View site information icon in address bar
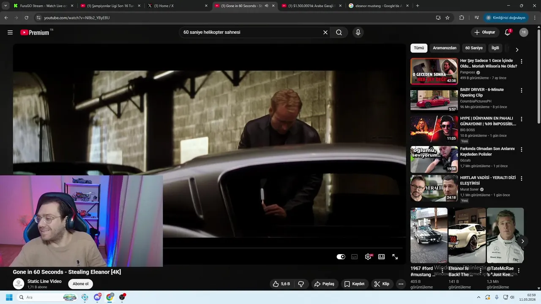This screenshot has height=304, width=541. (38, 18)
